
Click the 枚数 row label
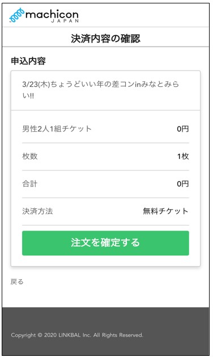click(30, 156)
